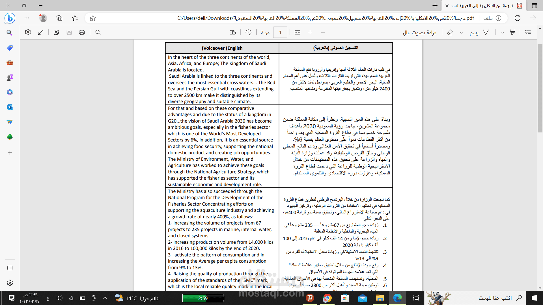Click the green 2:59 timer bar
This screenshot has height=305, width=543.
[x=203, y=298]
